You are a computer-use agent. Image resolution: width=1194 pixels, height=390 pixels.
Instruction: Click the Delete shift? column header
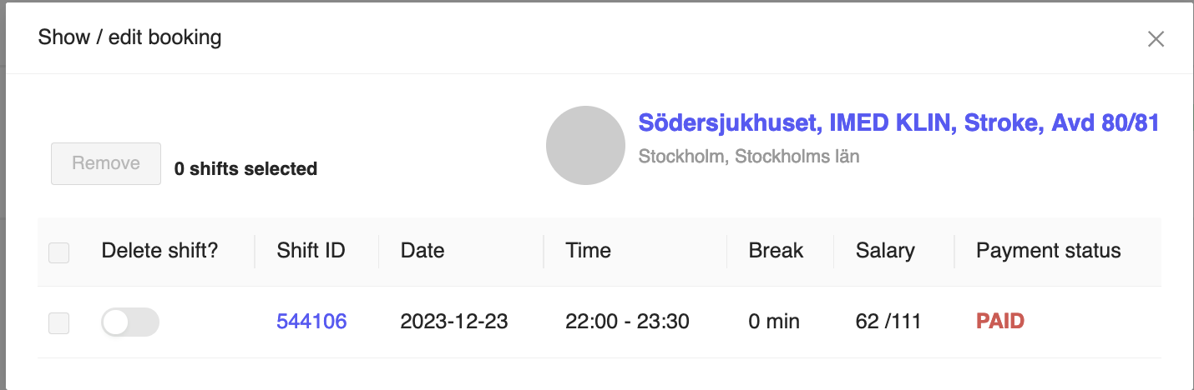159,251
